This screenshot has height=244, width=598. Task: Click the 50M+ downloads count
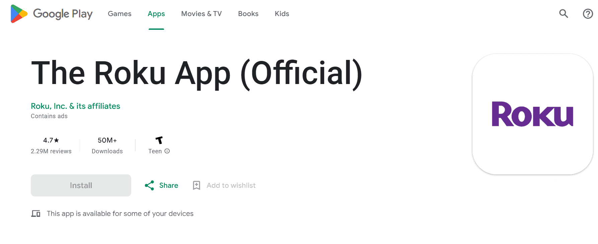pyautogui.click(x=107, y=140)
